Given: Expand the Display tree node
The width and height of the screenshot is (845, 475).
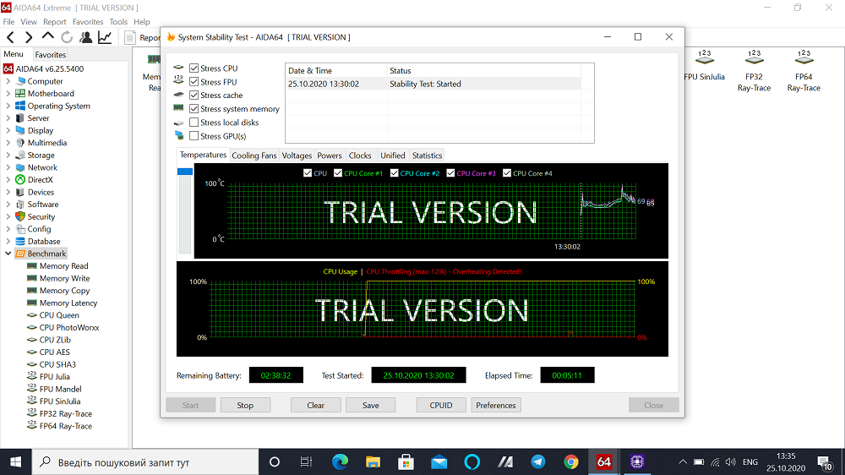Looking at the screenshot, I should [x=8, y=130].
